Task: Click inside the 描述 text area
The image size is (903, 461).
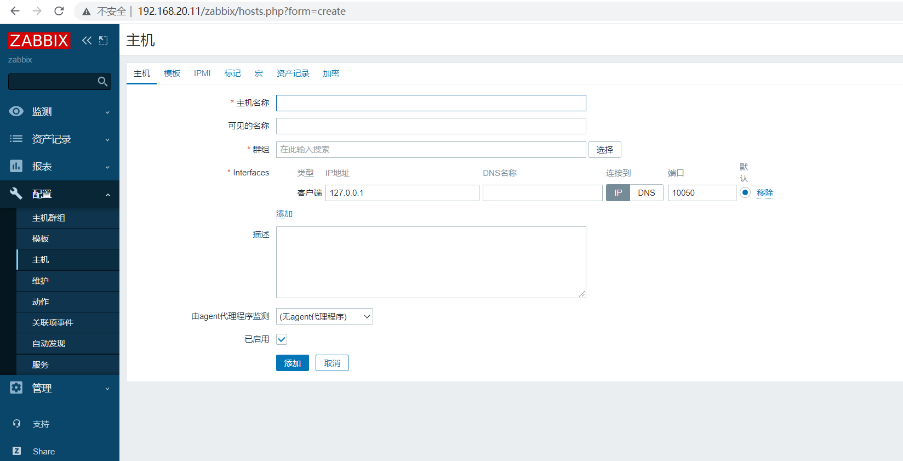Action: click(431, 262)
